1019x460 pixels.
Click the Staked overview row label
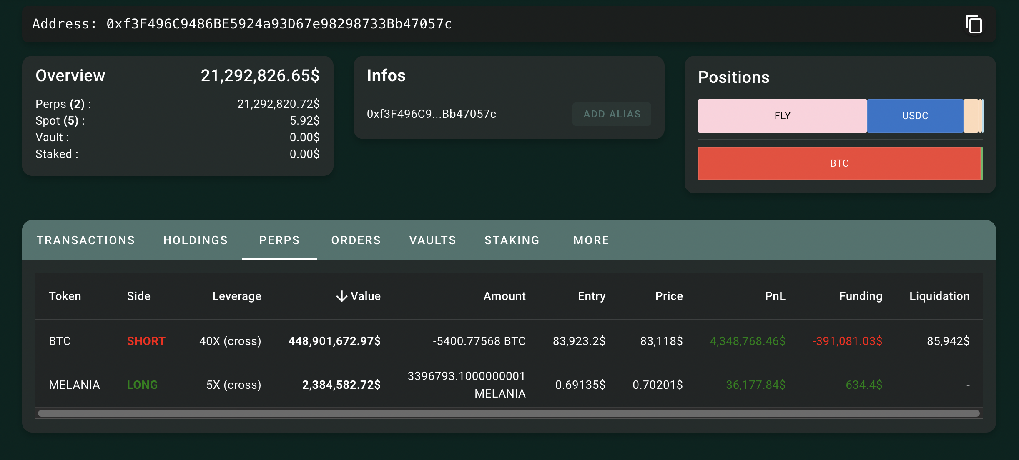[57, 154]
